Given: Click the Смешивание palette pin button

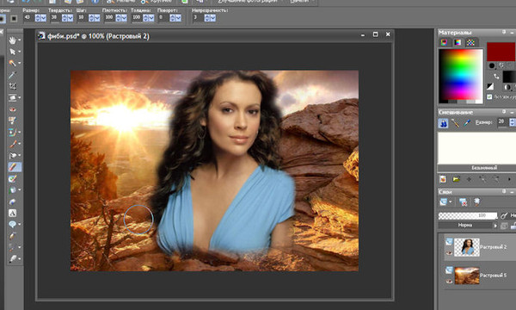Looking at the screenshot, I should pyautogui.click(x=504, y=112).
